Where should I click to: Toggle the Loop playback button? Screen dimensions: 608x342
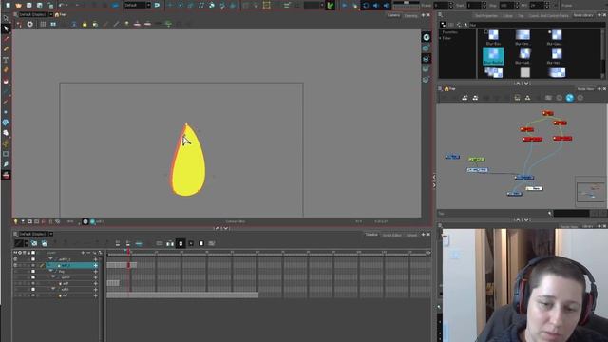365,6
